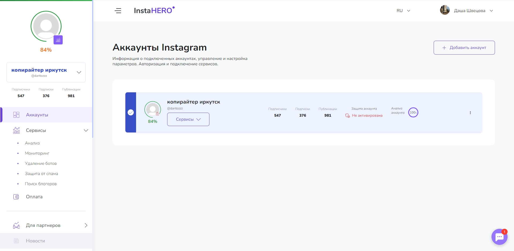Toggle the account card checkmark
Screen dimensions: 514x251
[131, 112]
